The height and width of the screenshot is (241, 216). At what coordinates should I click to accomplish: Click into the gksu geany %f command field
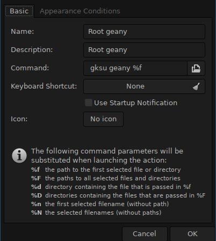[x=135, y=68]
